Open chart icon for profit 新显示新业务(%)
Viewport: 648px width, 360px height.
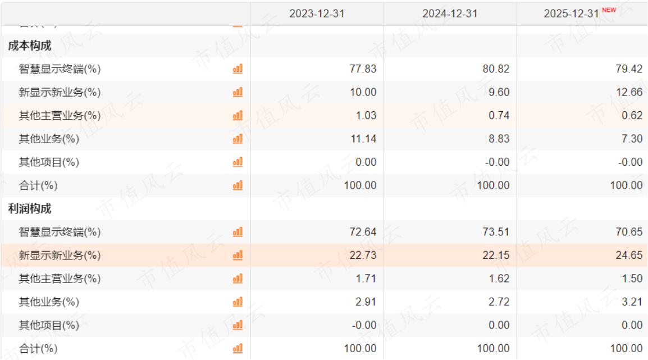pyautogui.click(x=238, y=255)
